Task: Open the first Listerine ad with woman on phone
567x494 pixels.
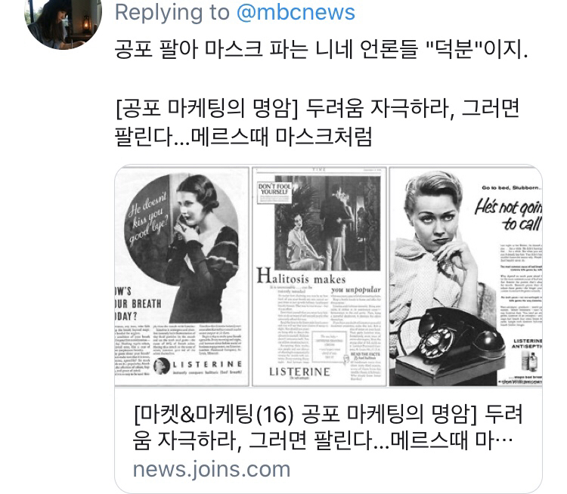Action: 182,276
